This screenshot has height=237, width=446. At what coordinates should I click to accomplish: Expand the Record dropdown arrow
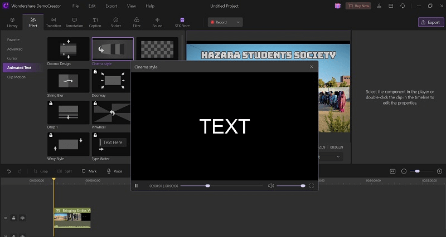(x=238, y=22)
